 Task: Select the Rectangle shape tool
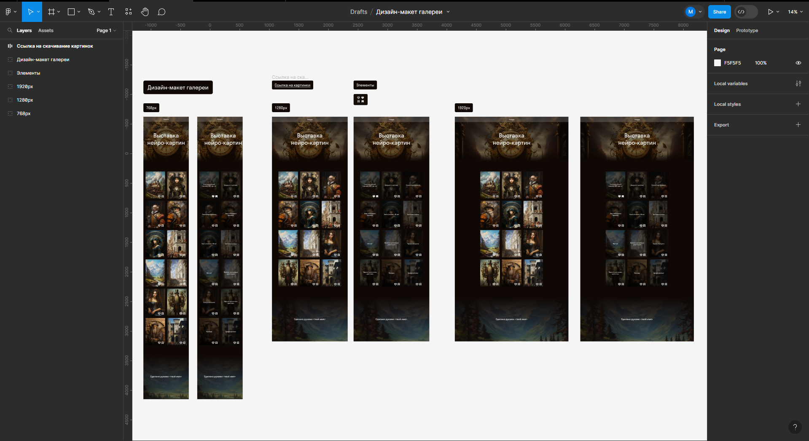pos(71,12)
